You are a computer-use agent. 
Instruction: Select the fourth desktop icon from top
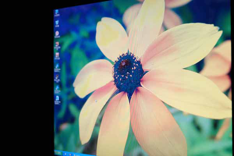pos(57,44)
